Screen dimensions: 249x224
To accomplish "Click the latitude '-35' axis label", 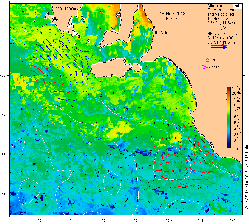I will 3,35.
